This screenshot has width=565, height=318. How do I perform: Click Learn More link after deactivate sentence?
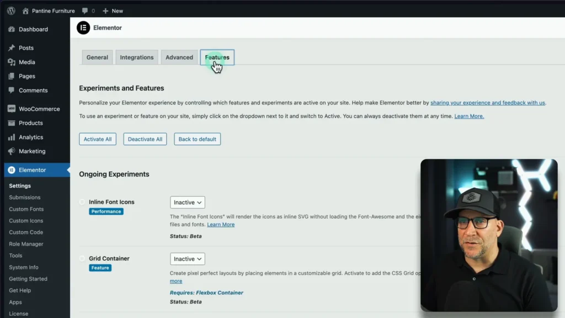click(469, 116)
